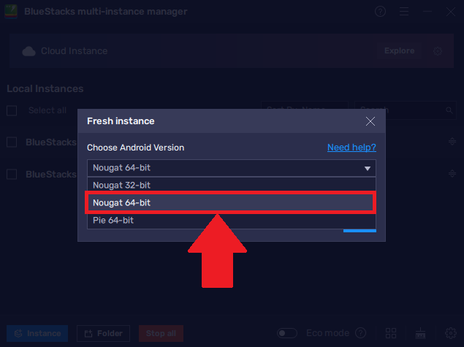Click the Local Instances heading
This screenshot has width=464, height=347.
click(x=45, y=88)
